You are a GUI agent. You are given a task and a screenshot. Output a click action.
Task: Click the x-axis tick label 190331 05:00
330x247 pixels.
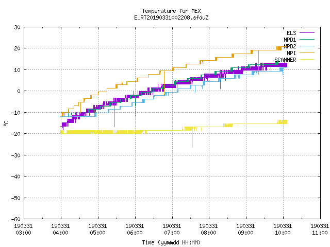[97, 230]
